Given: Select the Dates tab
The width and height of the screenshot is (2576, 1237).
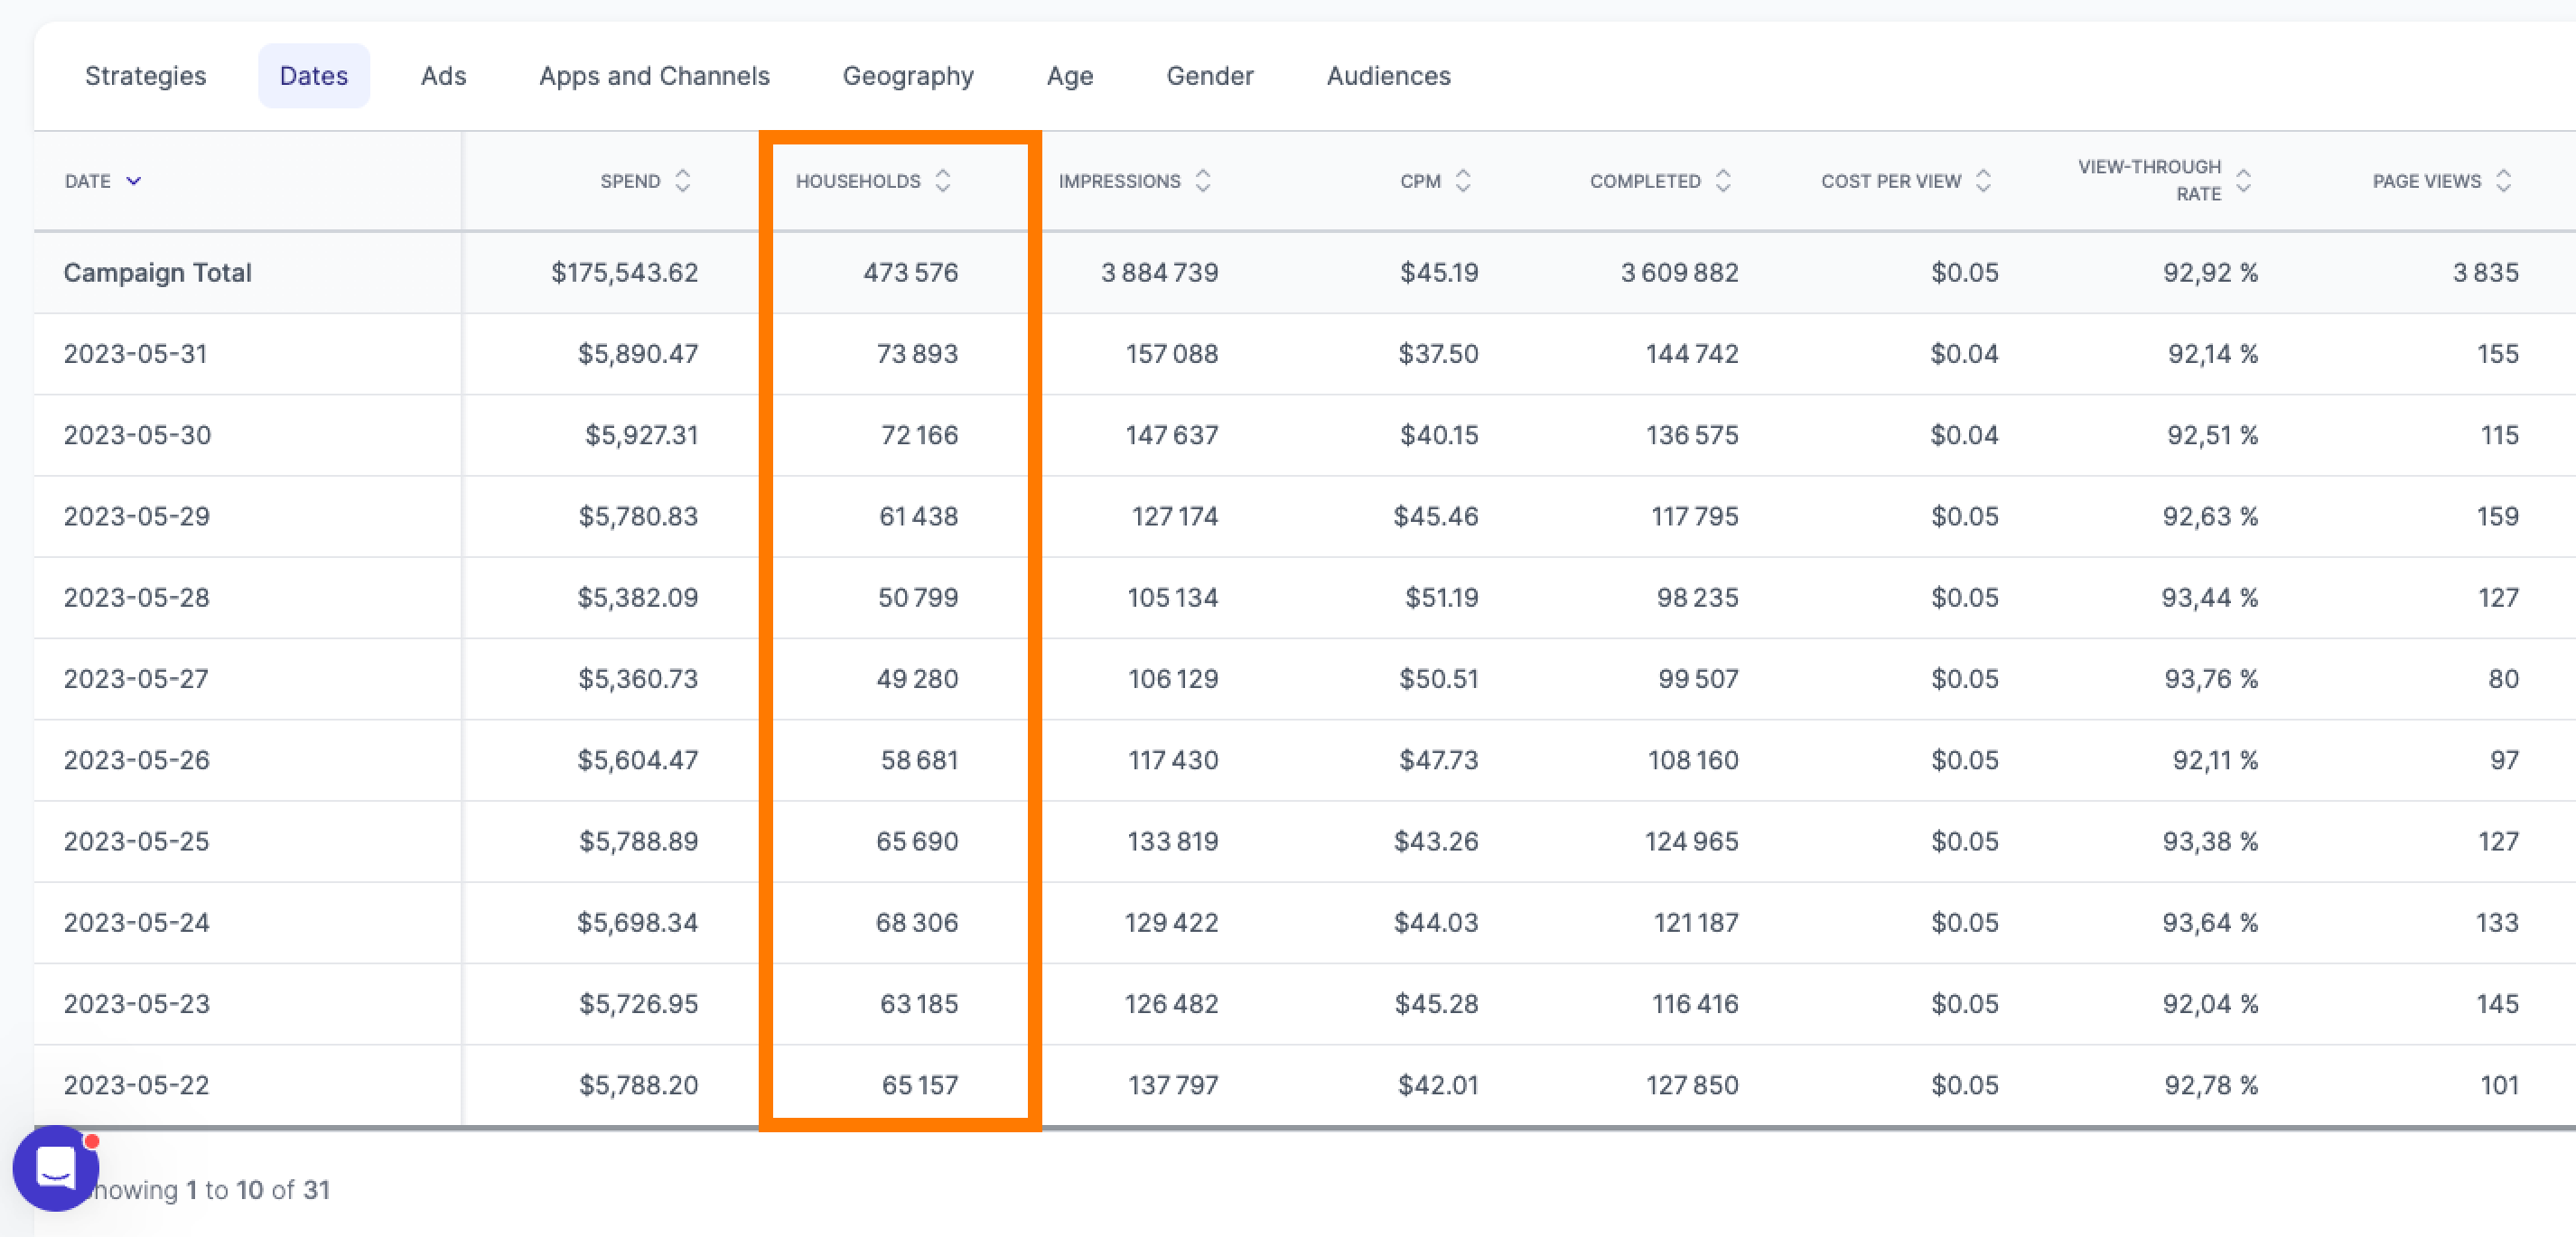Looking at the screenshot, I should coord(314,76).
